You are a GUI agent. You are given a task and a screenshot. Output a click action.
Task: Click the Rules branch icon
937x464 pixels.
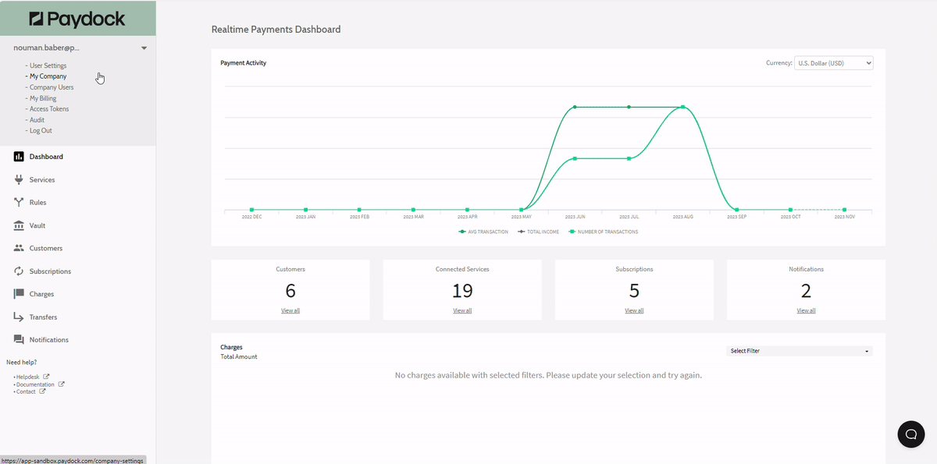(19, 203)
